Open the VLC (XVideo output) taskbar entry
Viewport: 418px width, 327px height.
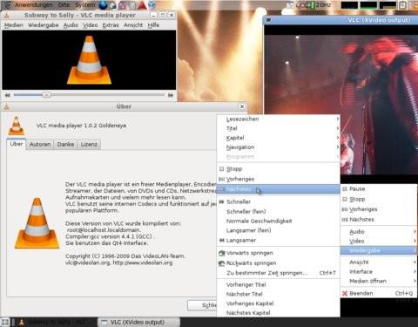pyautogui.click(x=138, y=322)
